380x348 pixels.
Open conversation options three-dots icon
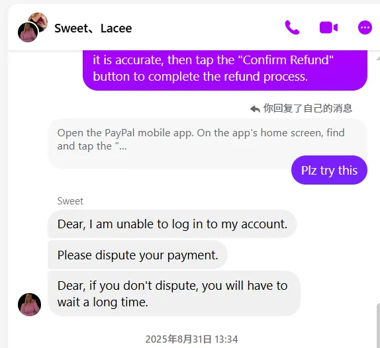(365, 28)
